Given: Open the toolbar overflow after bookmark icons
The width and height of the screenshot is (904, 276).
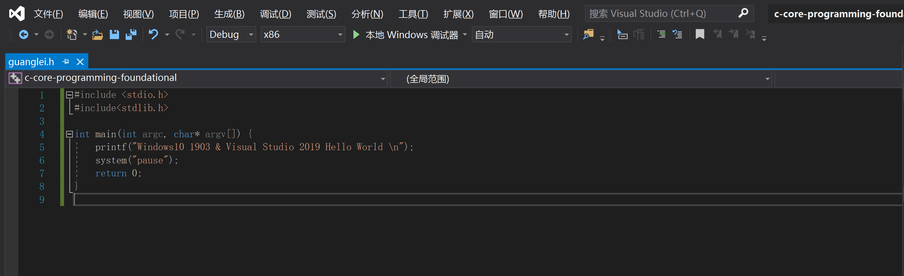Looking at the screenshot, I should 764,39.
